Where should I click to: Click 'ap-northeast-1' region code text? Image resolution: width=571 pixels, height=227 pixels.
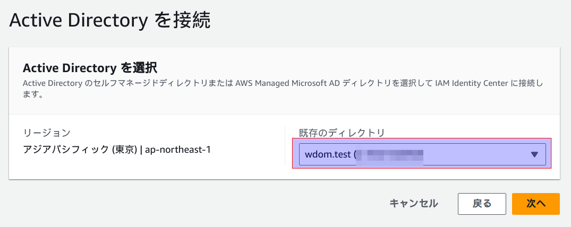point(182,150)
